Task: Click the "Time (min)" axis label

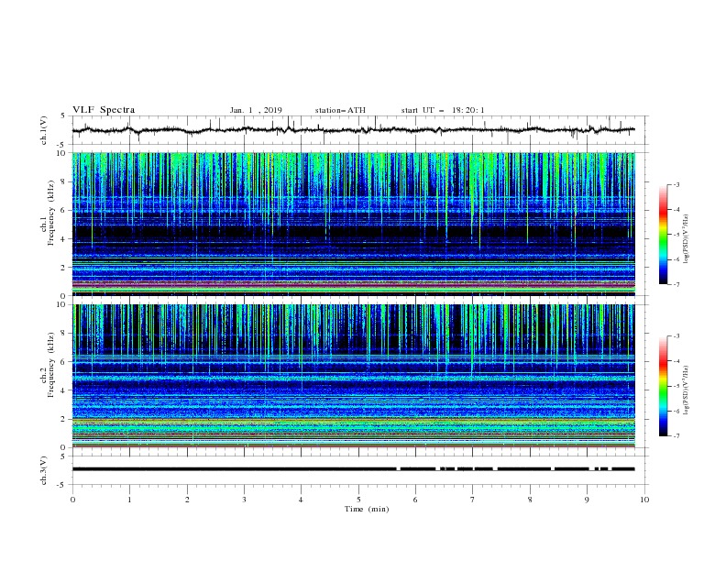Action: (x=367, y=509)
